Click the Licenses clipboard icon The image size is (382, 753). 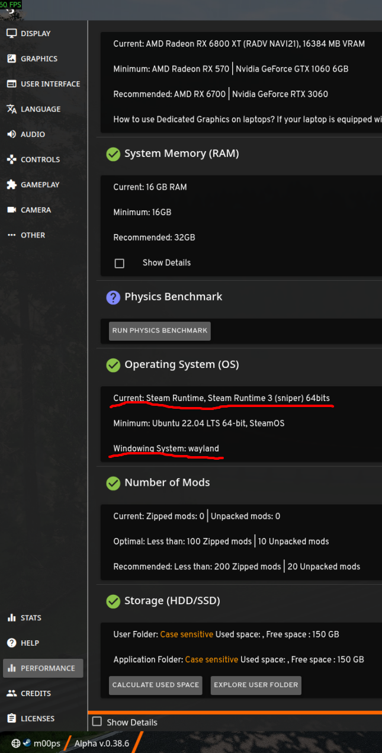click(11, 719)
